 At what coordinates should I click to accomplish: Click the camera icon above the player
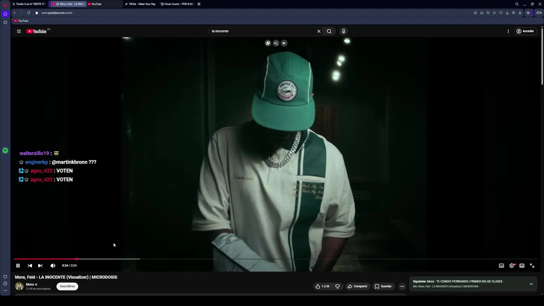pyautogui.click(x=284, y=43)
